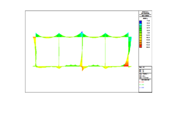Click the yellow triangle beneath the fourth column
This screenshot has width=182, height=117.
click(105, 68)
